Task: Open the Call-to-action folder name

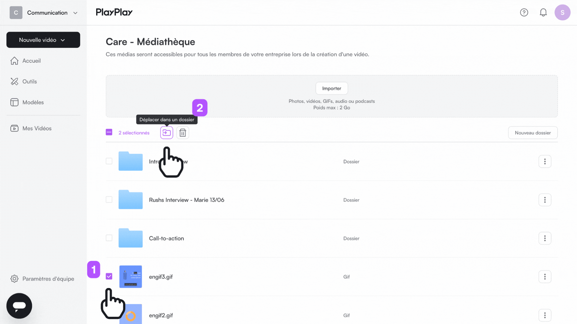Action: coord(166,238)
